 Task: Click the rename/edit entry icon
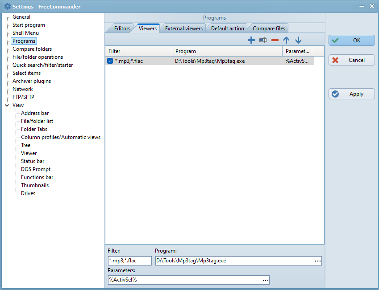(263, 40)
